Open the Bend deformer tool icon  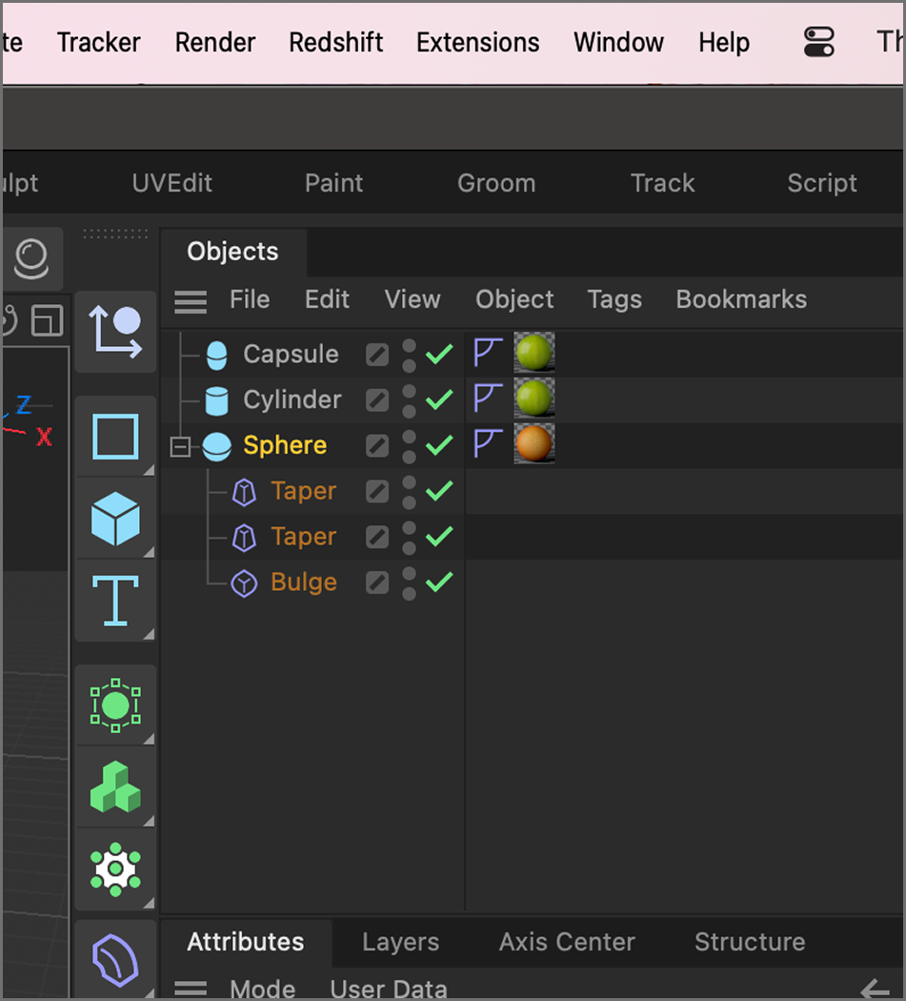(115, 960)
